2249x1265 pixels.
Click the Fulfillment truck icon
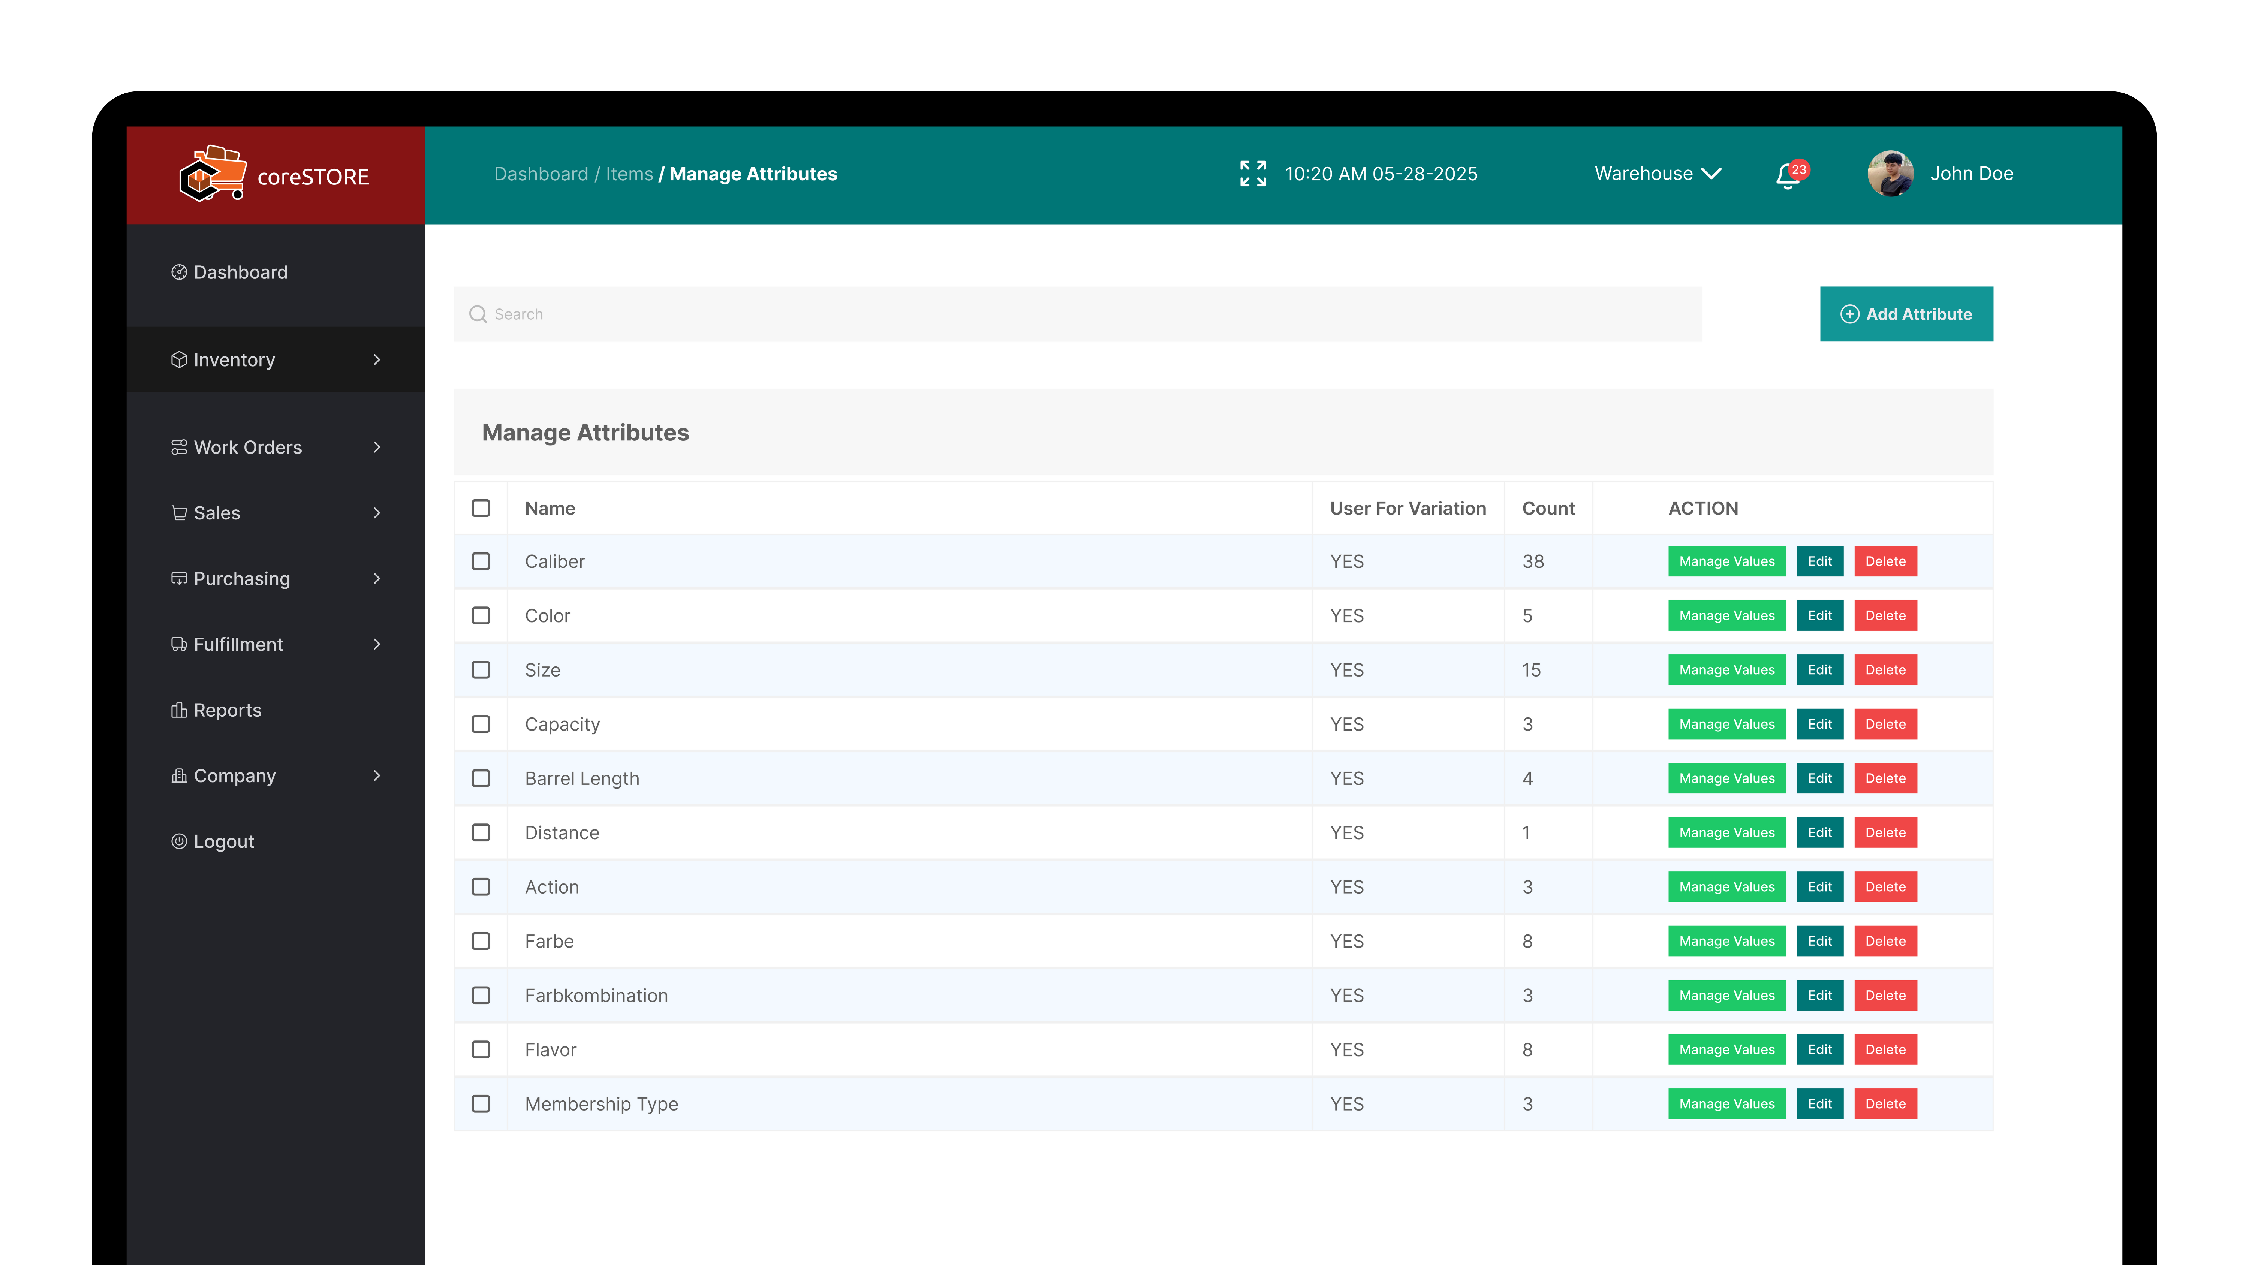point(179,644)
